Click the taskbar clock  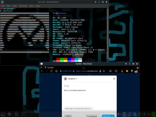click(x=149, y=114)
